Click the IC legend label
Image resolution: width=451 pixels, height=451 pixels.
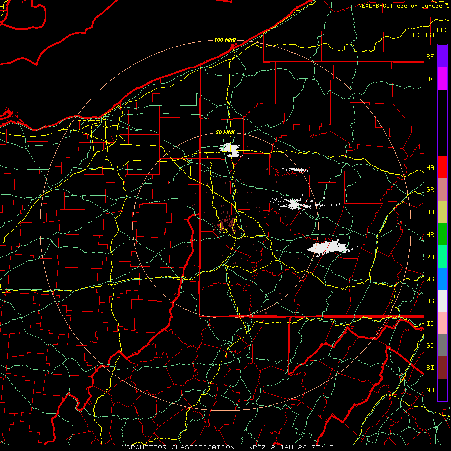coord(430,324)
